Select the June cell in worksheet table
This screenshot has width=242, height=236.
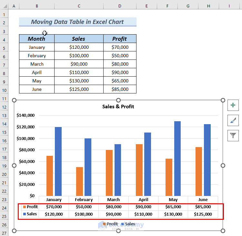(37, 89)
